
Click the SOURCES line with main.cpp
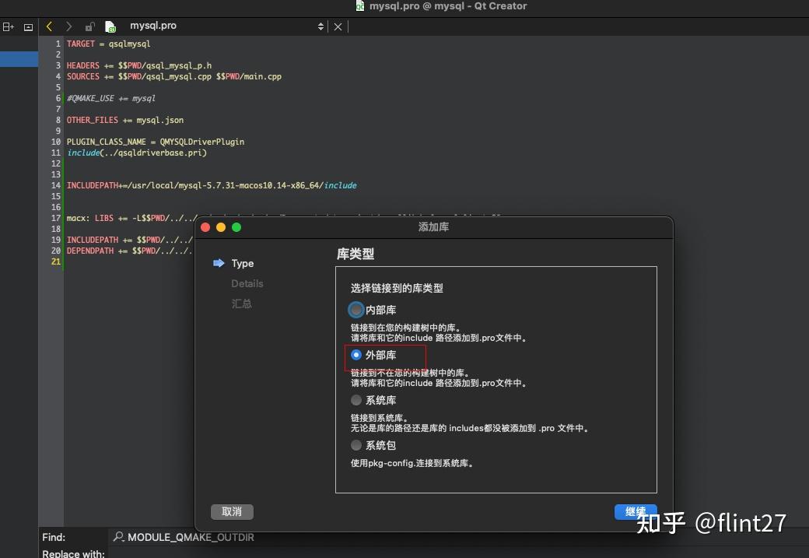[174, 76]
